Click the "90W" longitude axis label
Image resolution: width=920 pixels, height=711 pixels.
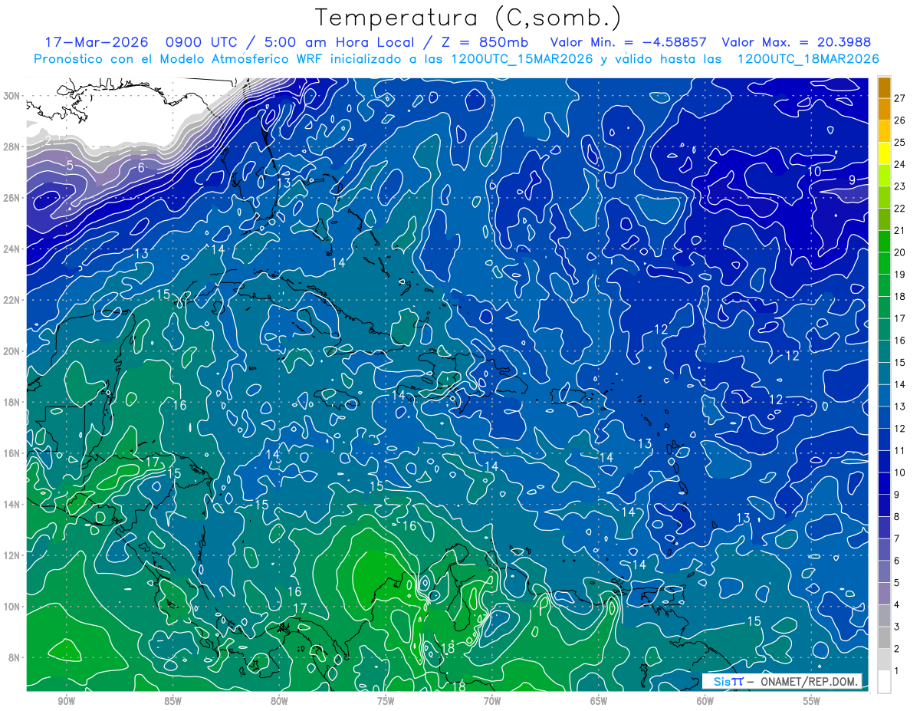click(x=67, y=701)
